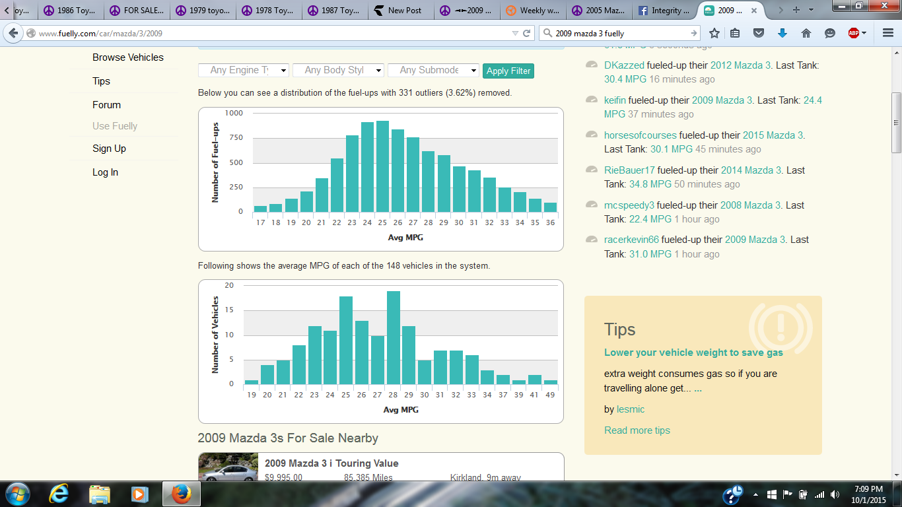The height and width of the screenshot is (507, 902).
Task: Click the network signal tray icon
Action: click(819, 494)
